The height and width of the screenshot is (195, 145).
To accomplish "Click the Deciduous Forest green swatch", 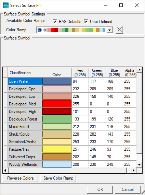I will pos(57,119).
